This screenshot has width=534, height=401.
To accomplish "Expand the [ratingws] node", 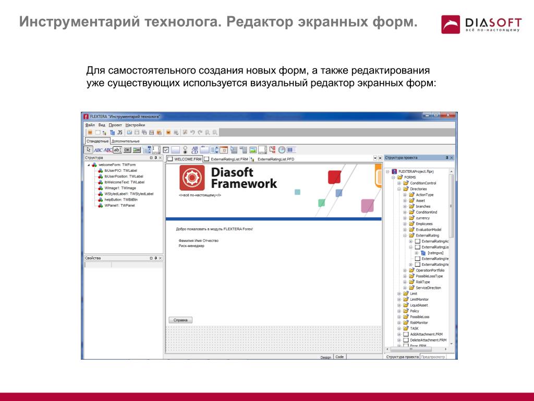I will point(417,253).
